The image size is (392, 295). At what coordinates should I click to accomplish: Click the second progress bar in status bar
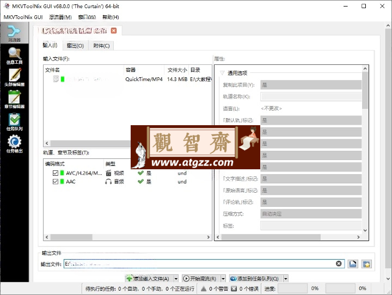340,288
